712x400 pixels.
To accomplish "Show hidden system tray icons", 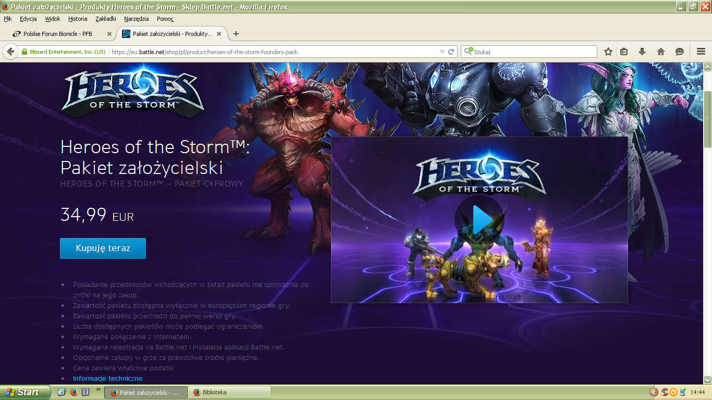I will coord(654,392).
